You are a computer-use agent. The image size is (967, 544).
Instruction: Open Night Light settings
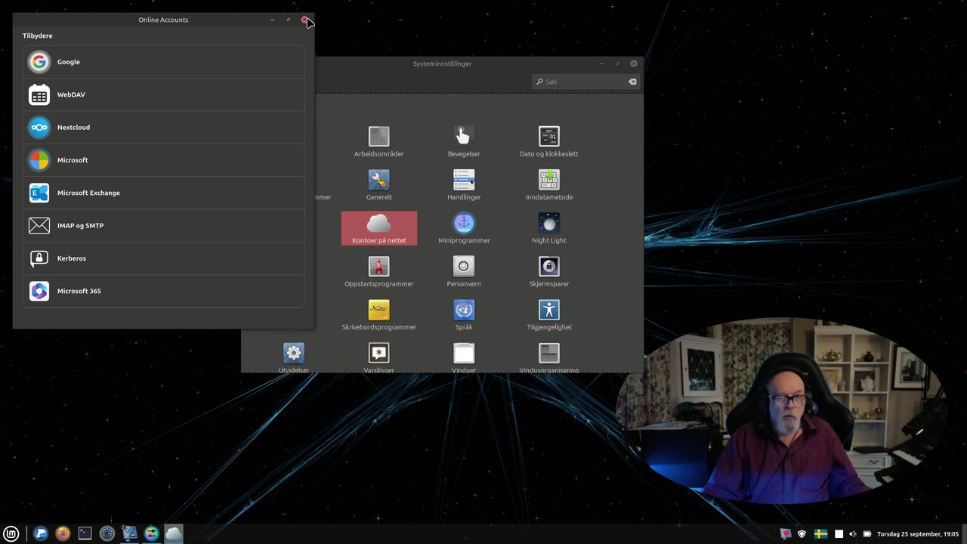(549, 228)
